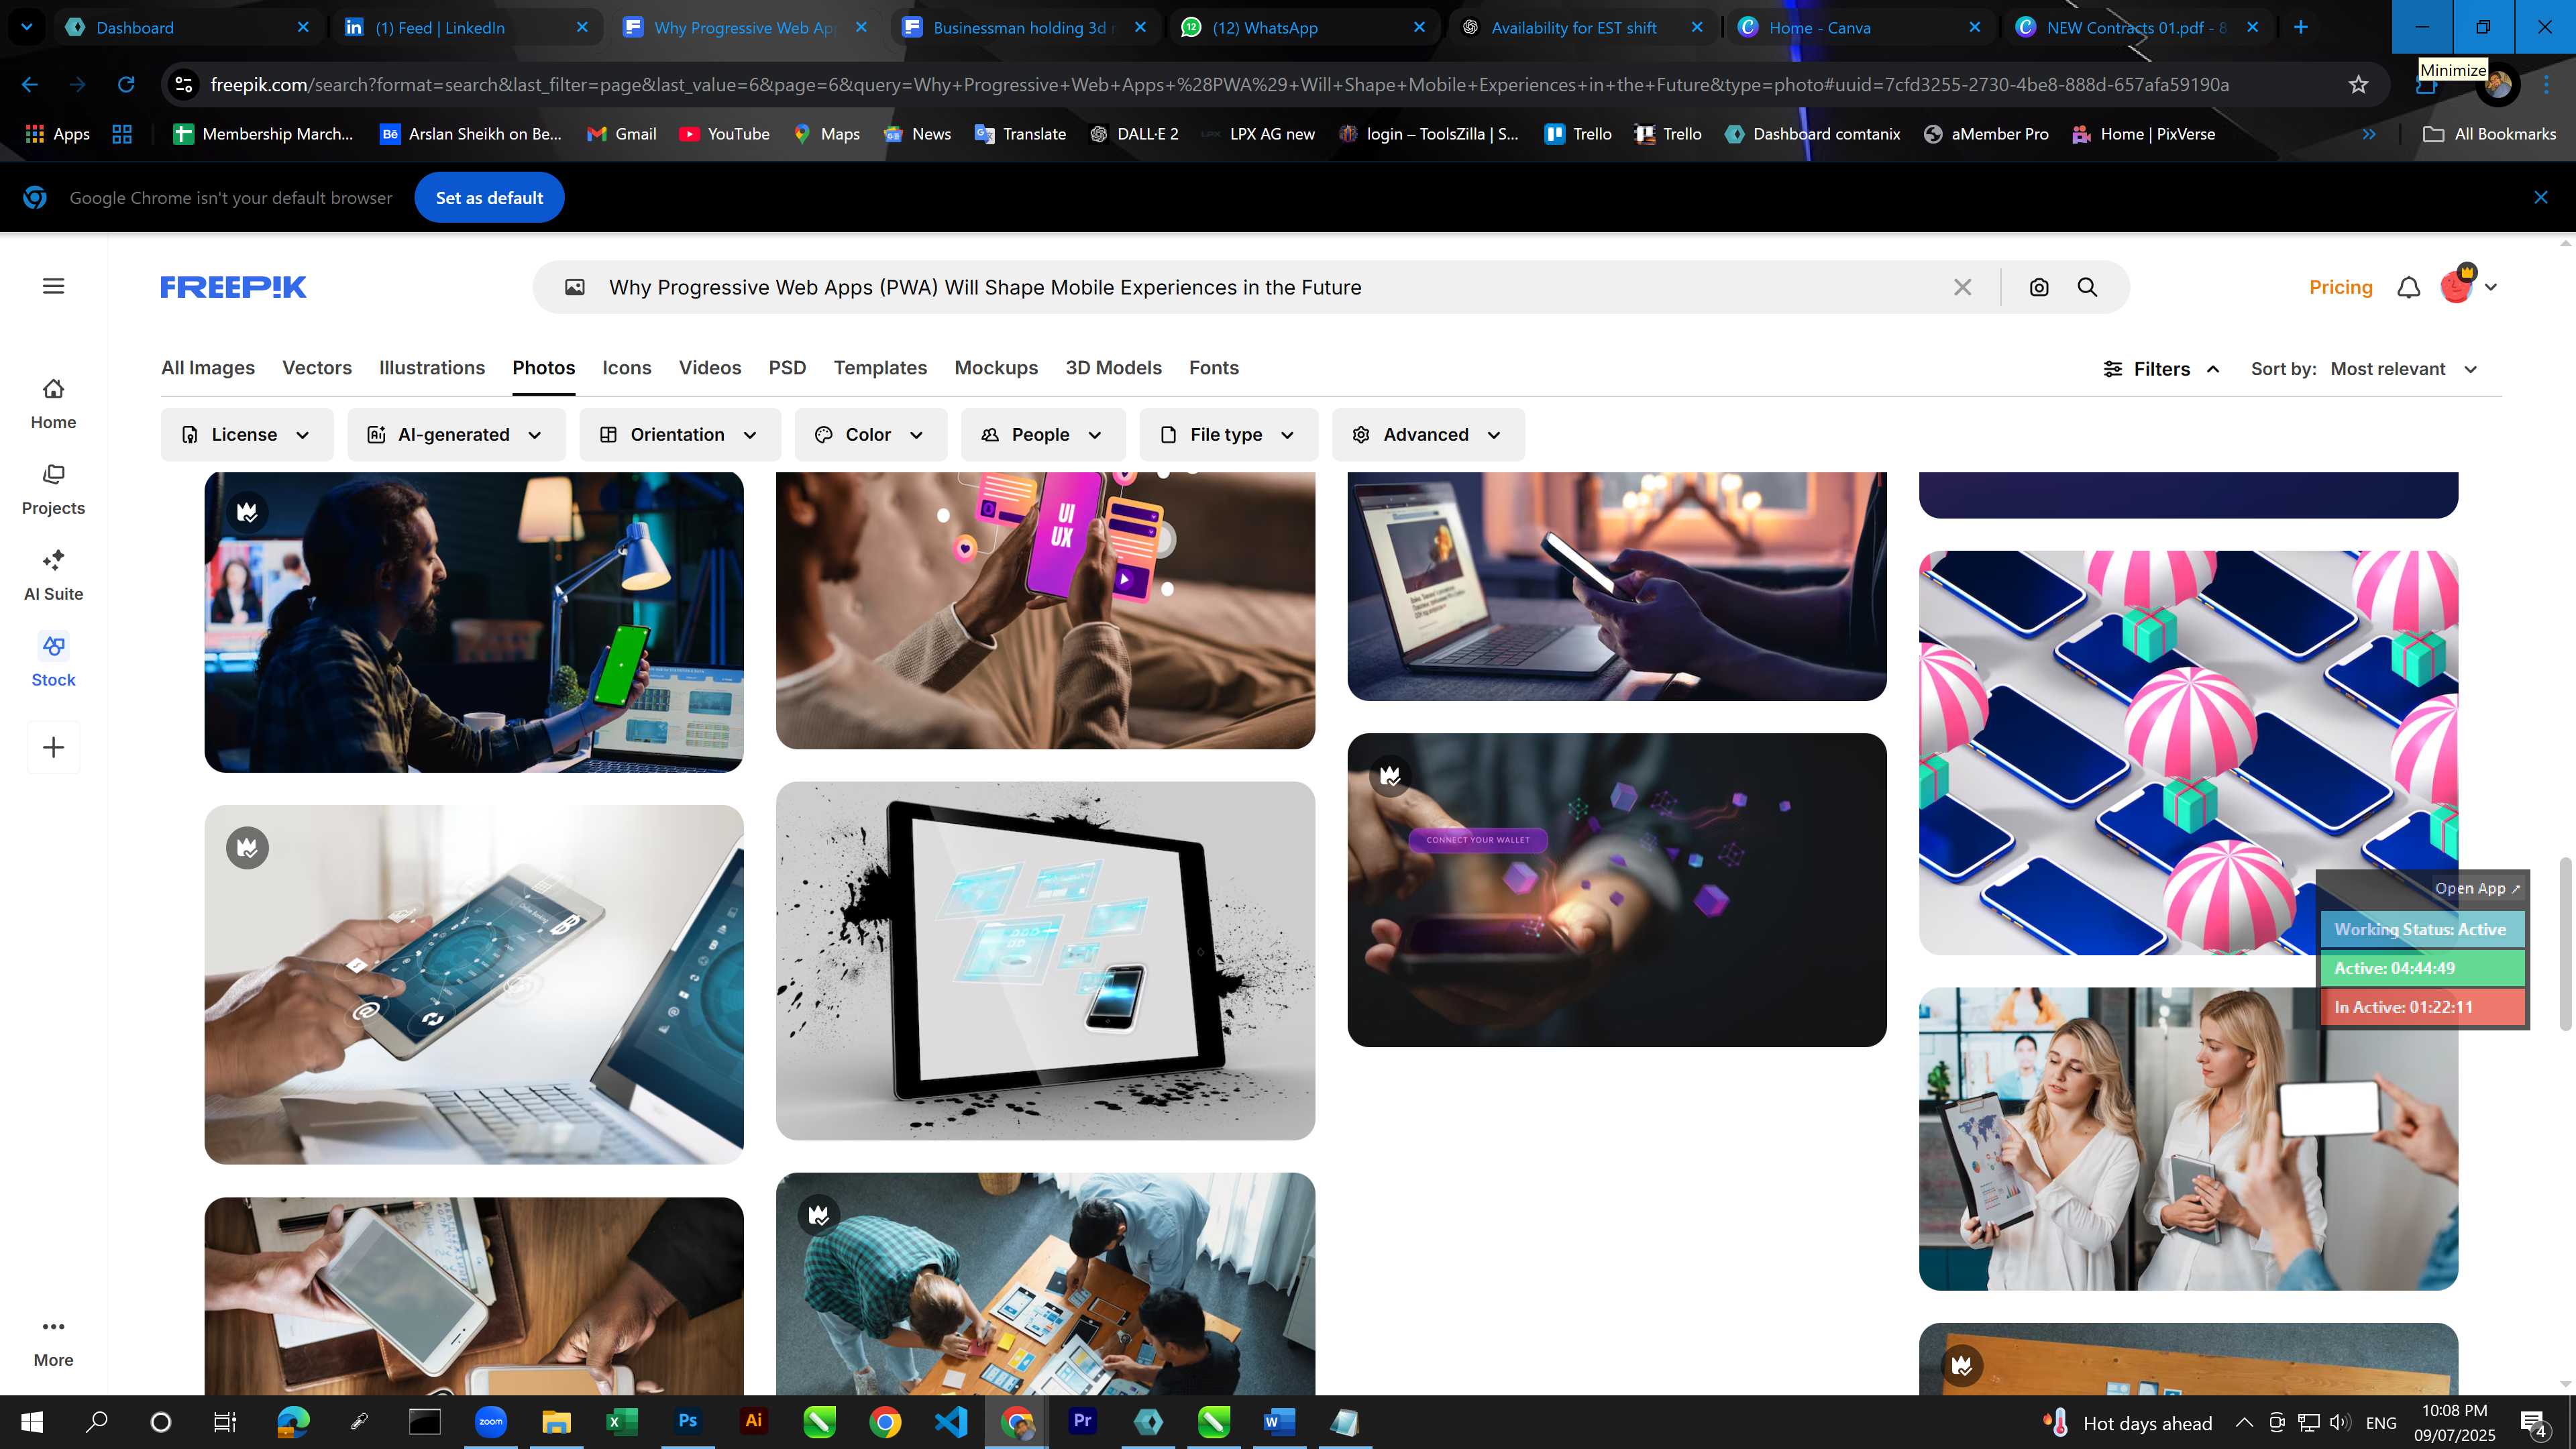Open Excel from taskbar
Image resolution: width=2576 pixels, height=1449 pixels.
click(x=622, y=1421)
